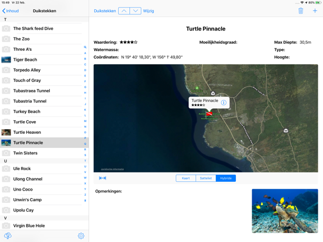Expand the map with double-arrow icon
The image size is (323, 242).
(x=102, y=178)
